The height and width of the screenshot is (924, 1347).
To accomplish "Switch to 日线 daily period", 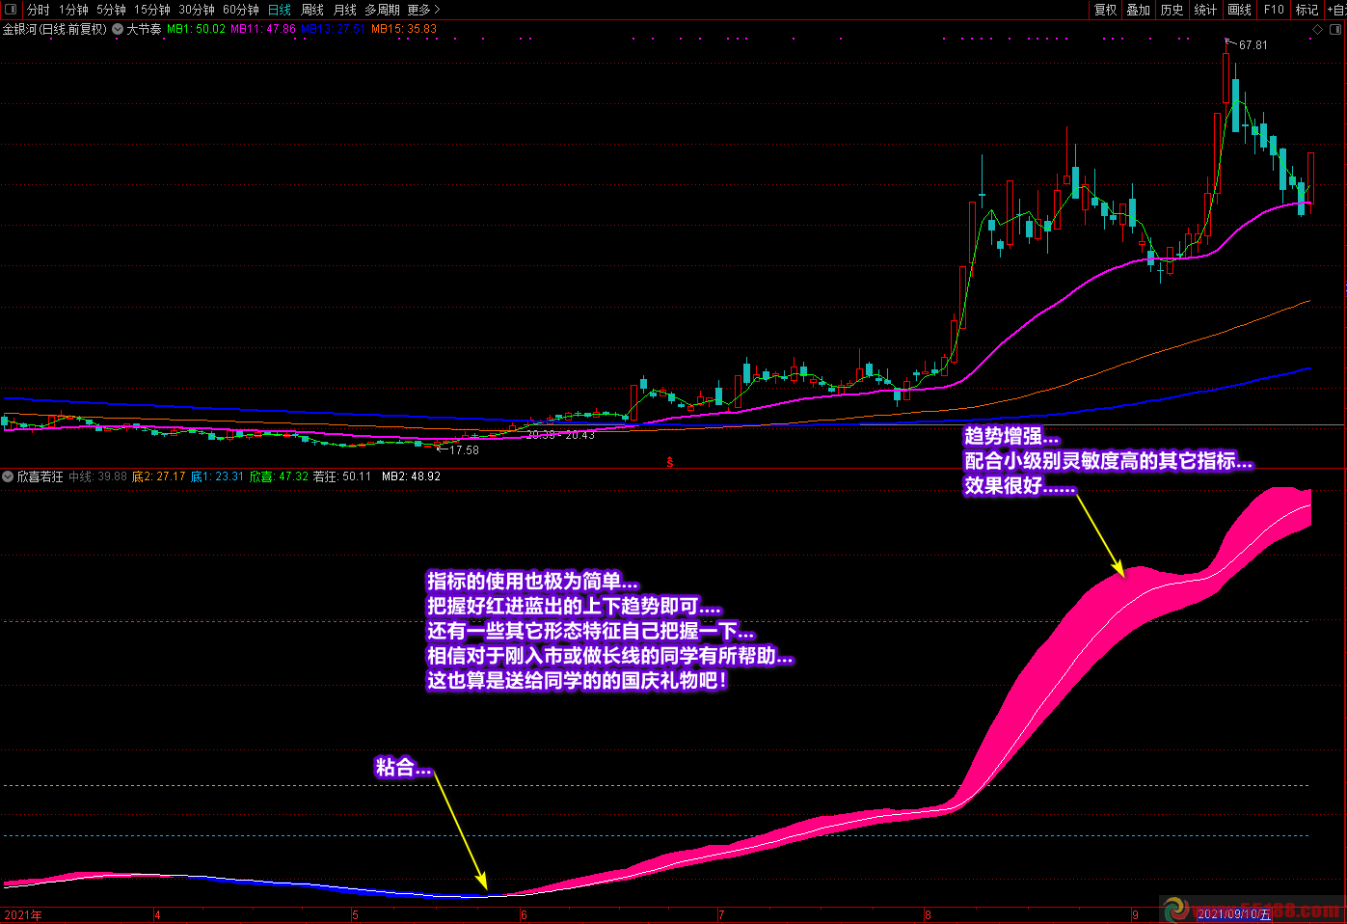I will 280,10.
